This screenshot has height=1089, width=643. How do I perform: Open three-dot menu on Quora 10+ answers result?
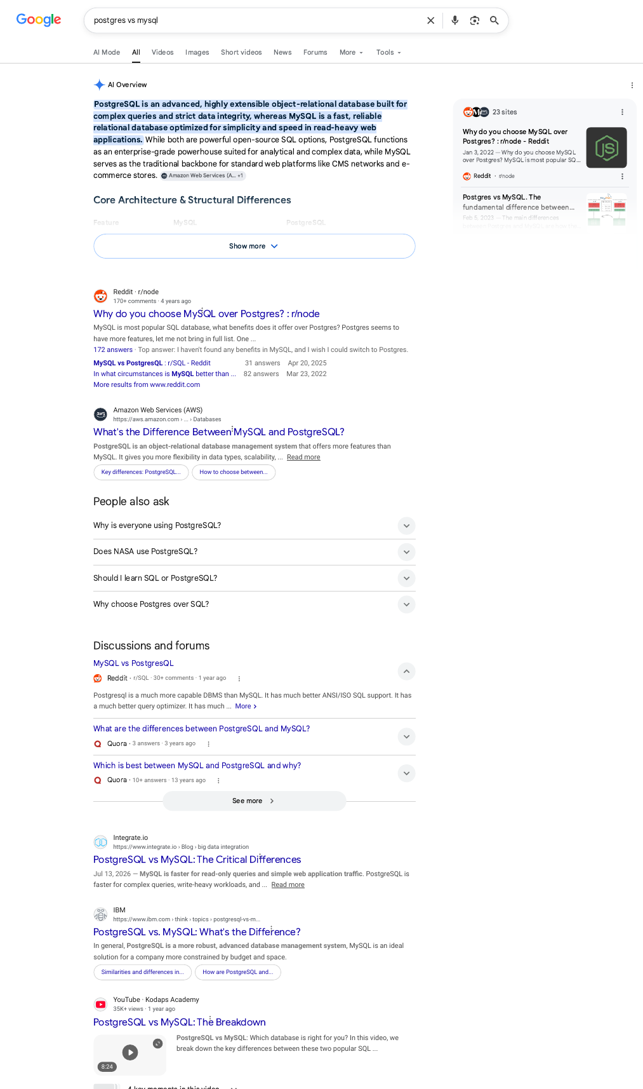(218, 781)
